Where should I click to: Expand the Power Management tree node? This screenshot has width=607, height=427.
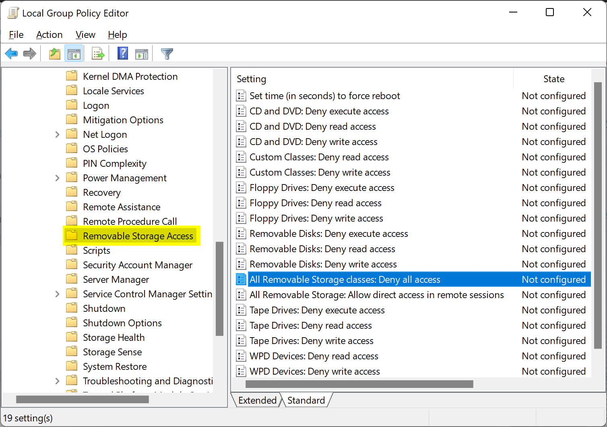coord(57,178)
